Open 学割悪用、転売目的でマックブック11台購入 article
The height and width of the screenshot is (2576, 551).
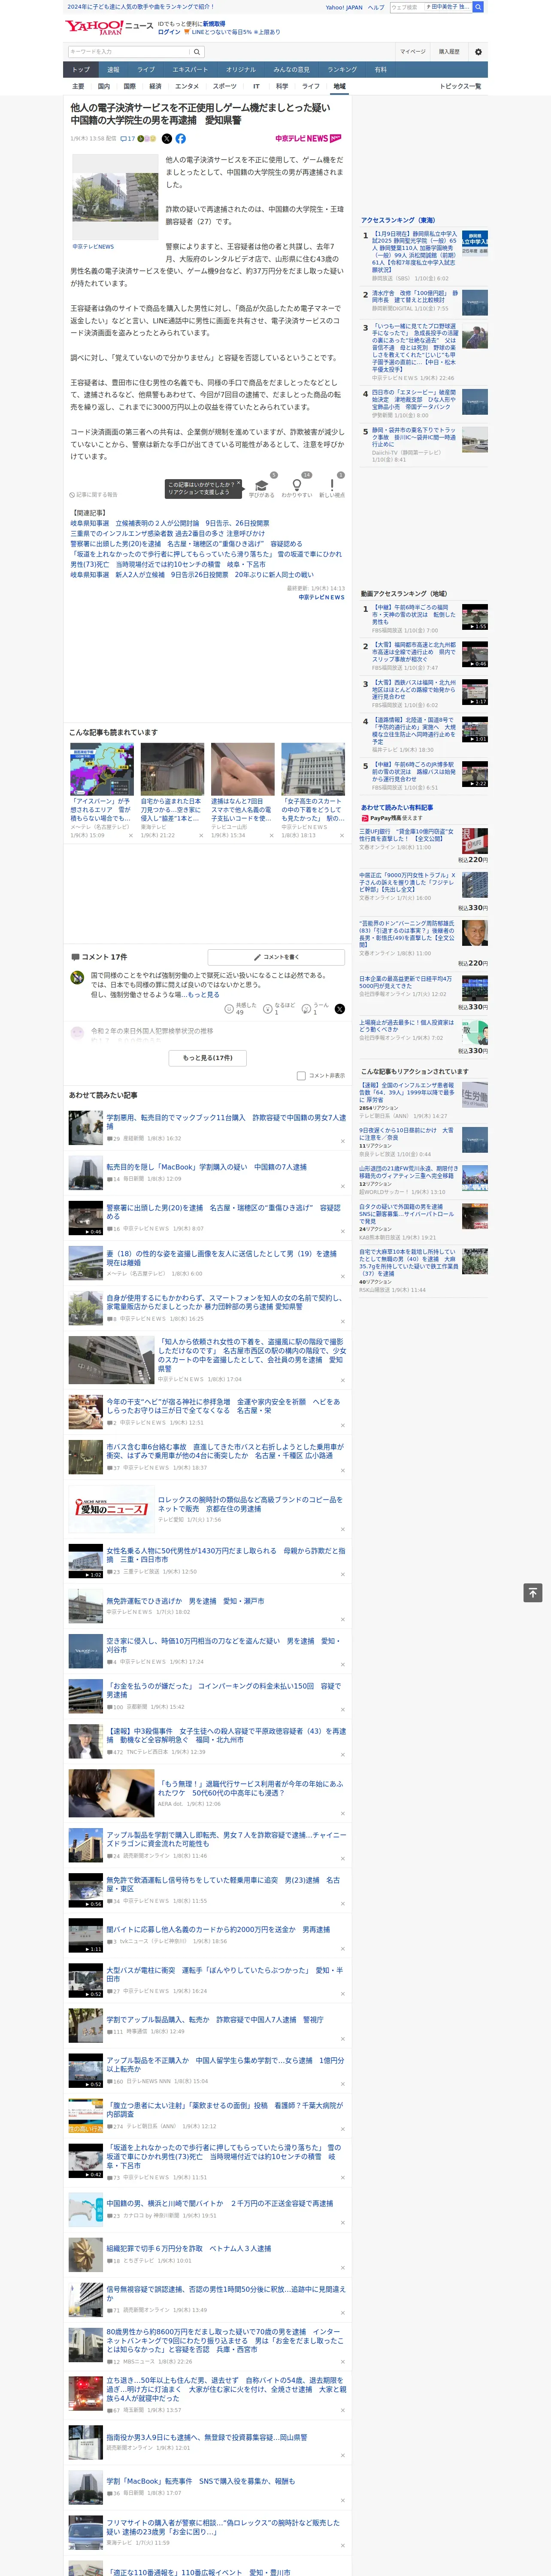coord(226,1122)
